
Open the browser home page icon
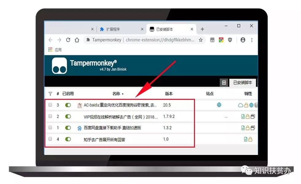(x=77, y=40)
